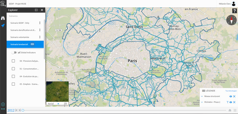The image size is (238, 114).
Task: Open the binoculars explorer icon
Action: [x=3, y=18]
